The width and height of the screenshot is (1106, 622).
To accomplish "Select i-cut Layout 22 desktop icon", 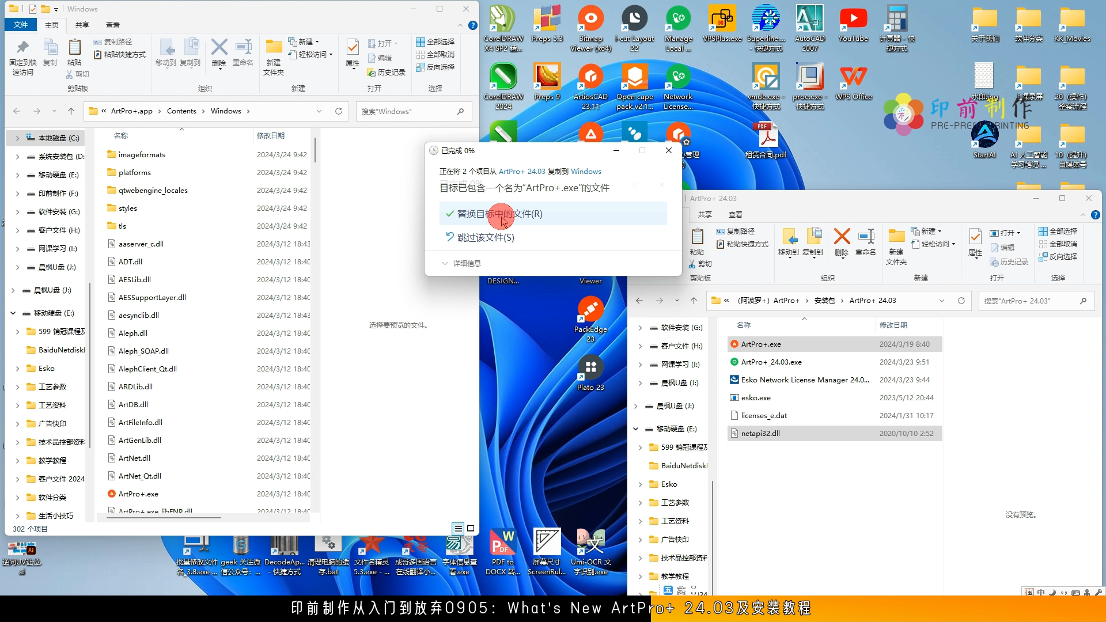I will (x=634, y=29).
